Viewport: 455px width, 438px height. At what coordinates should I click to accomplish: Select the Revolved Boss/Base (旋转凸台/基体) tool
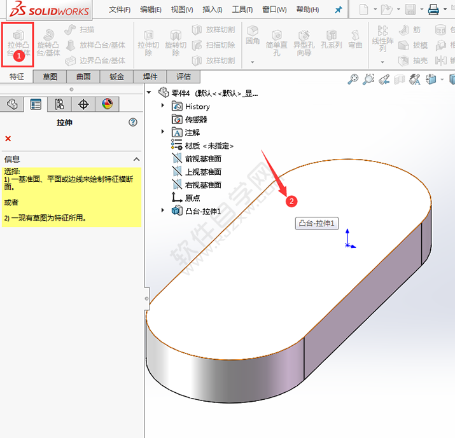(48, 42)
